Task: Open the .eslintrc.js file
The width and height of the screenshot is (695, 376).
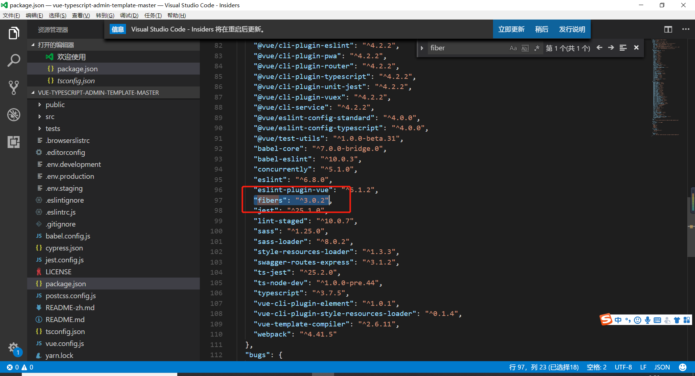Action: [x=114, y=212]
